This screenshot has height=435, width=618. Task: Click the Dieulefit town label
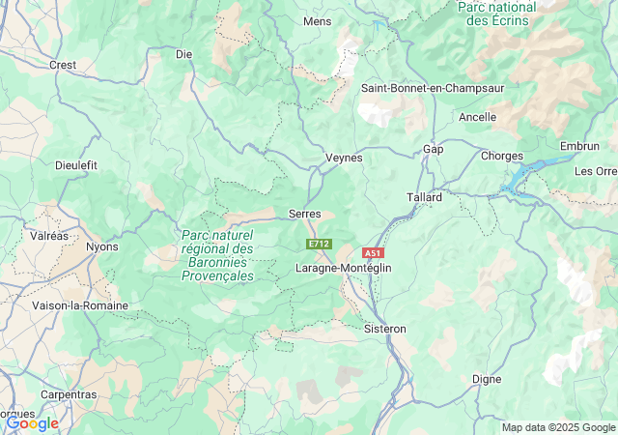click(76, 165)
